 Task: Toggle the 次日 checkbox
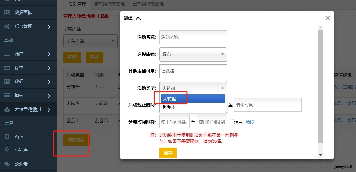coord(231,122)
